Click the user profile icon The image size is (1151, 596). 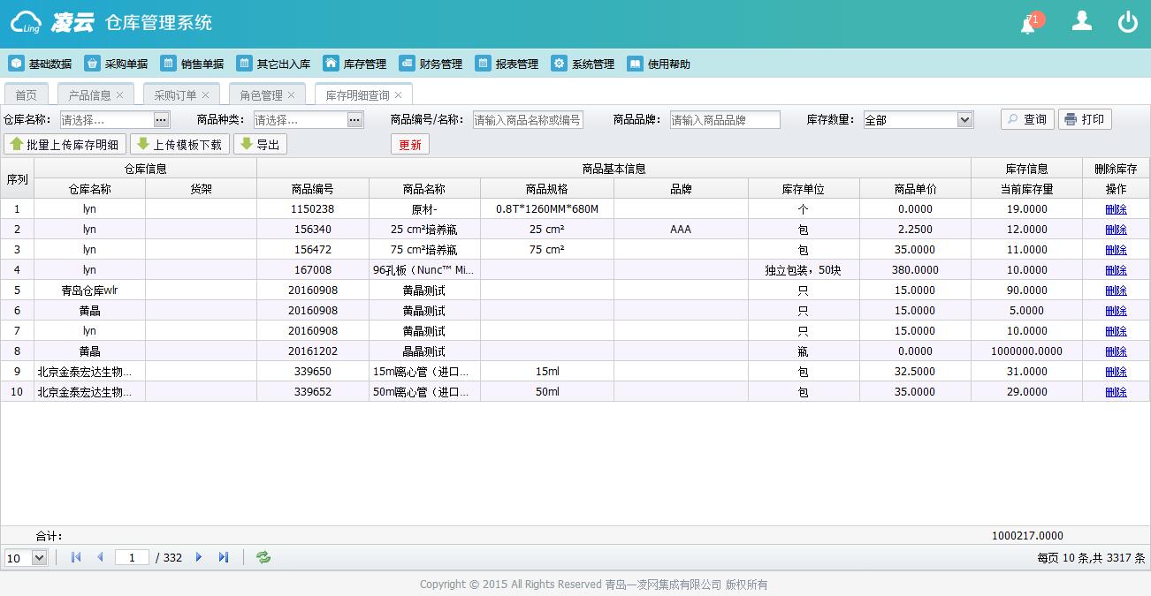click(x=1081, y=22)
